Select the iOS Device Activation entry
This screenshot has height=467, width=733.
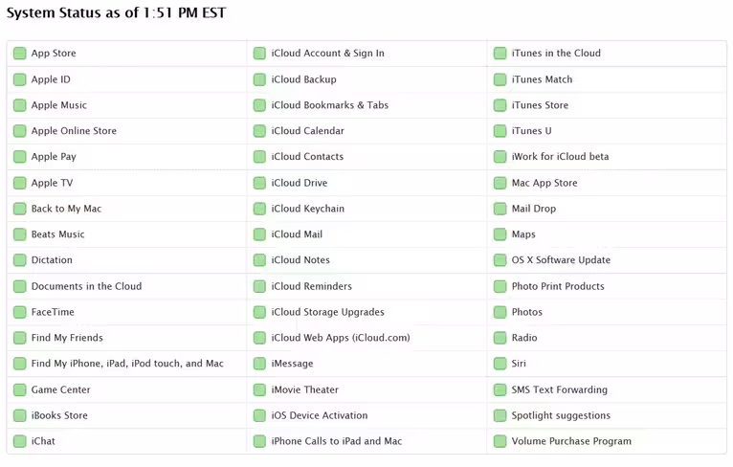tap(320, 415)
